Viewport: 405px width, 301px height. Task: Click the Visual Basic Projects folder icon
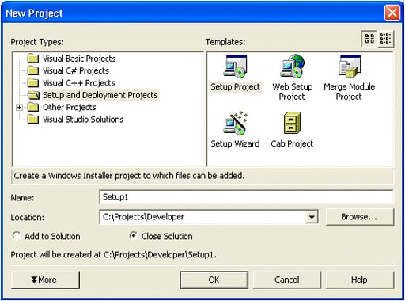pyautogui.click(x=33, y=59)
